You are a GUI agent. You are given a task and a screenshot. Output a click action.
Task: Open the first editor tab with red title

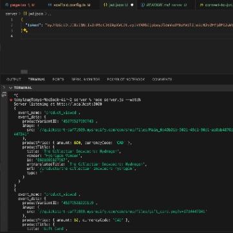[20, 5]
